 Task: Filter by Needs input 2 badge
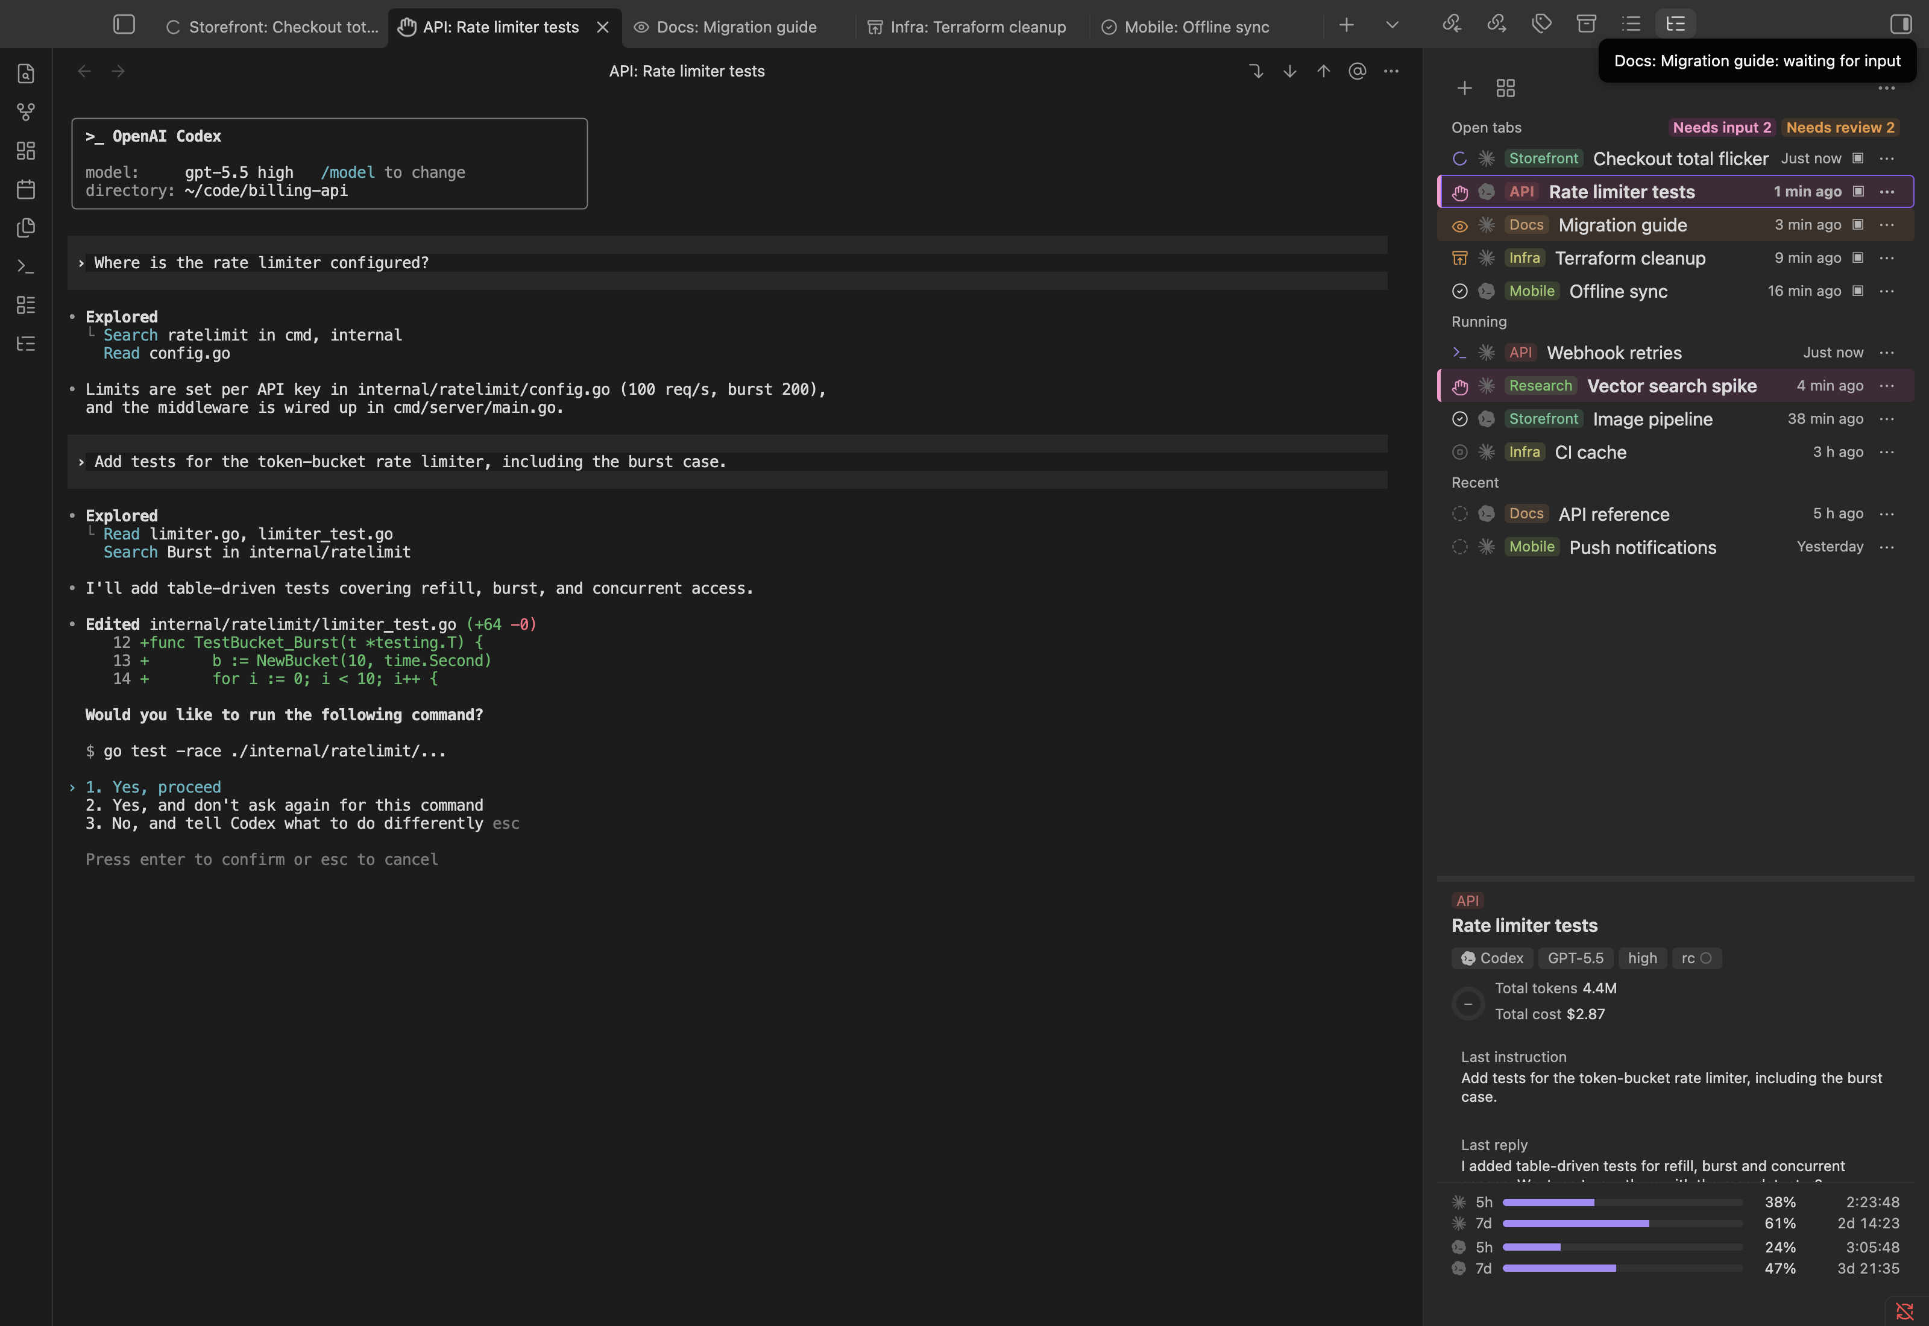coord(1721,127)
